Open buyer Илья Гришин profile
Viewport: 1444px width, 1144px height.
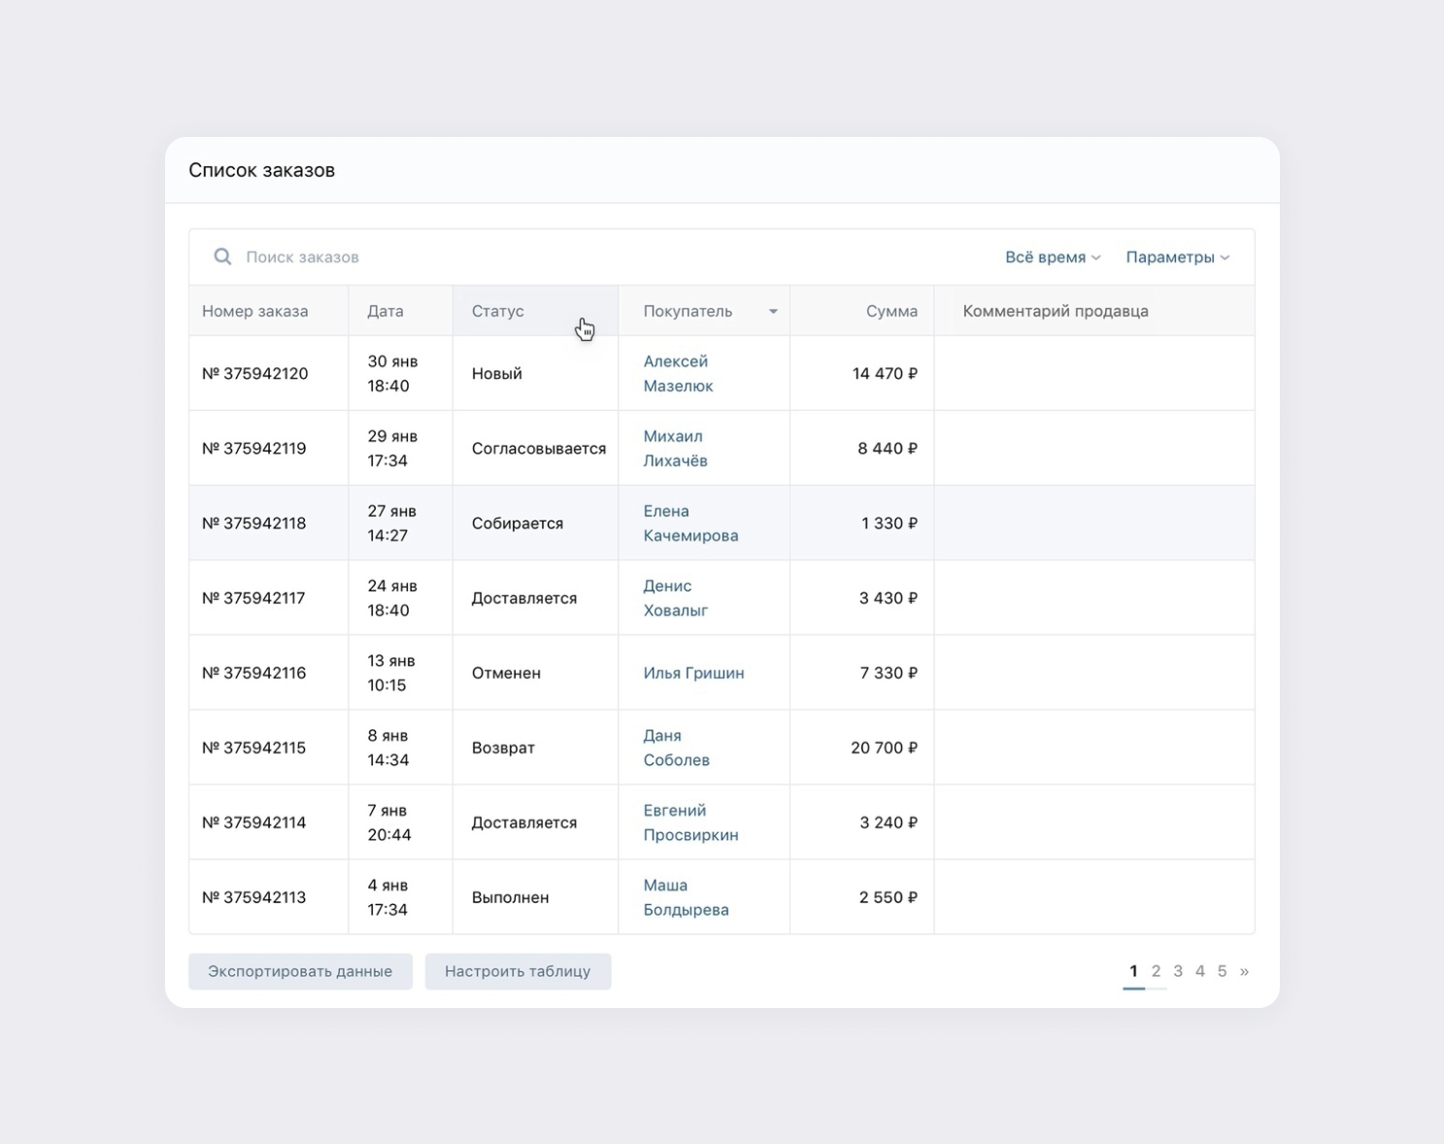tap(693, 673)
